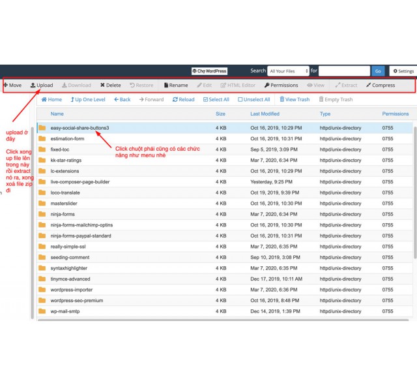The image size is (417, 385).
Task: Open the All Your Files search dropdown
Action: tap(288, 71)
